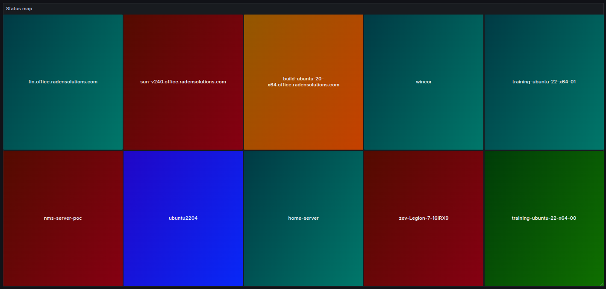Open the training-ubuntu-22-x64-01 tile
This screenshot has width=606, height=289.
544,82
